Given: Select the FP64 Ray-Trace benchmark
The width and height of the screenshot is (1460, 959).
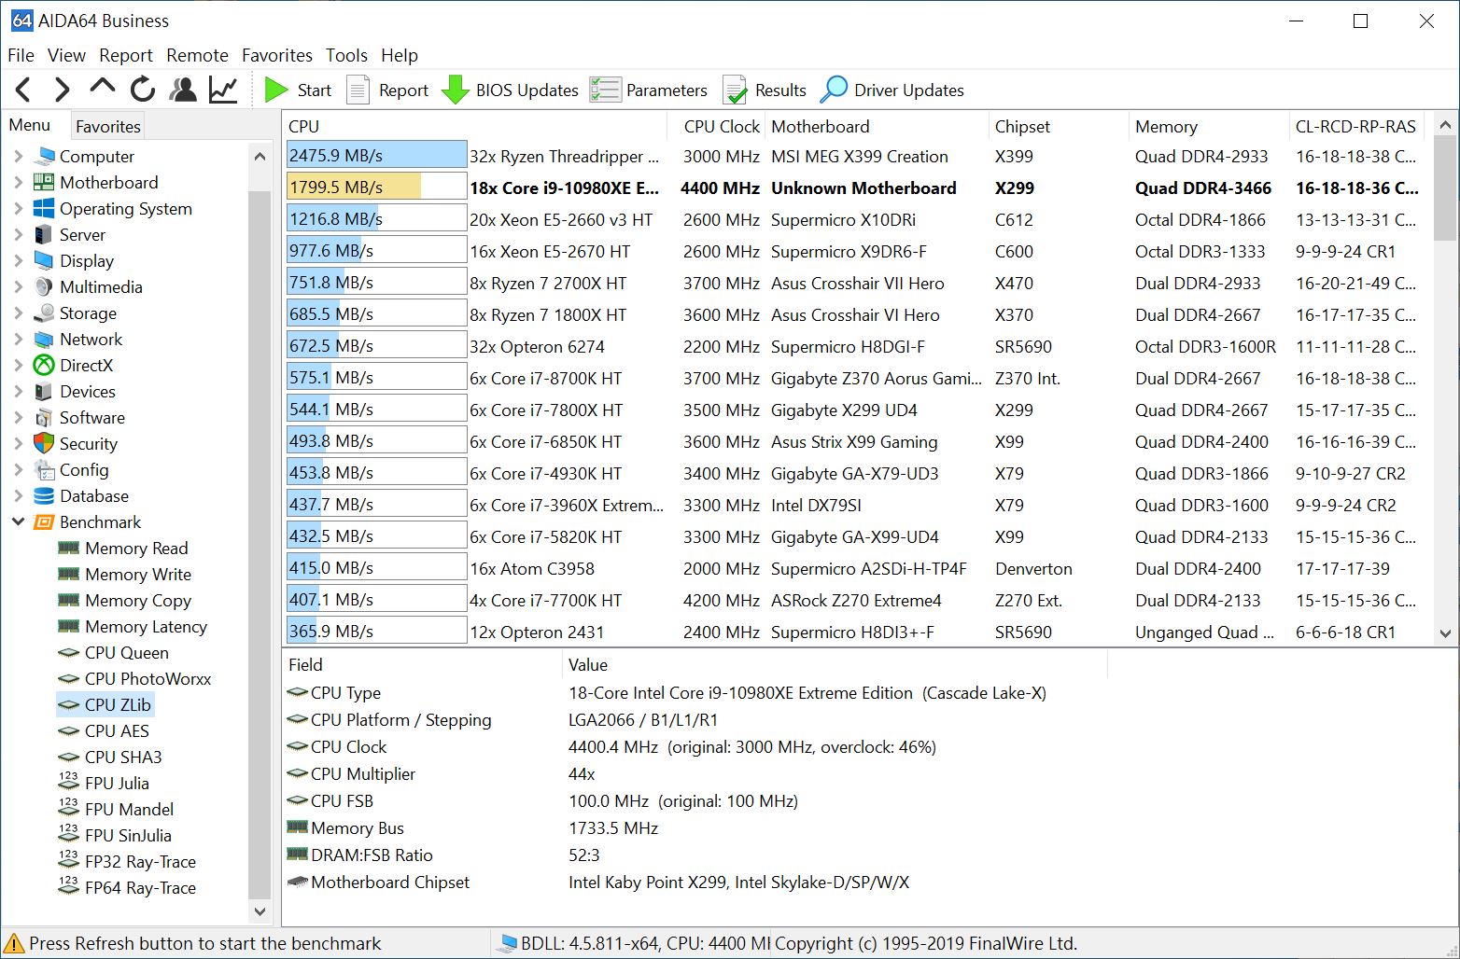Looking at the screenshot, I should pos(140,888).
